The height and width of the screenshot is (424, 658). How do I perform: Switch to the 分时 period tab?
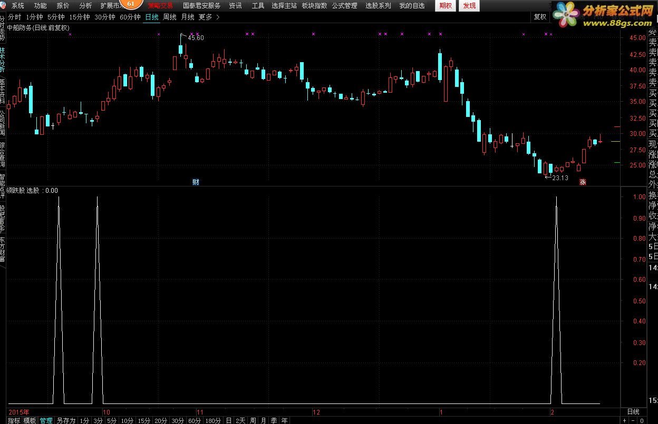(14, 17)
